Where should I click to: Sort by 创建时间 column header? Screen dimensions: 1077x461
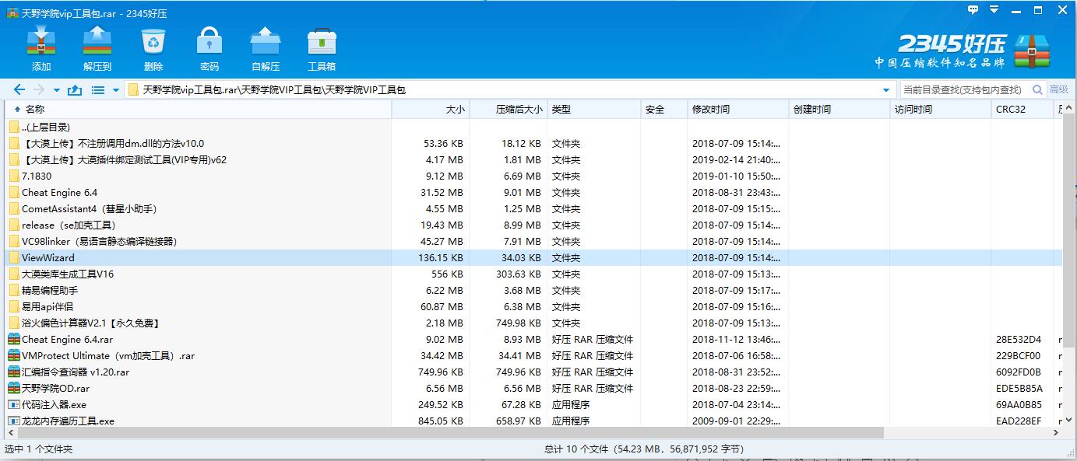point(839,110)
